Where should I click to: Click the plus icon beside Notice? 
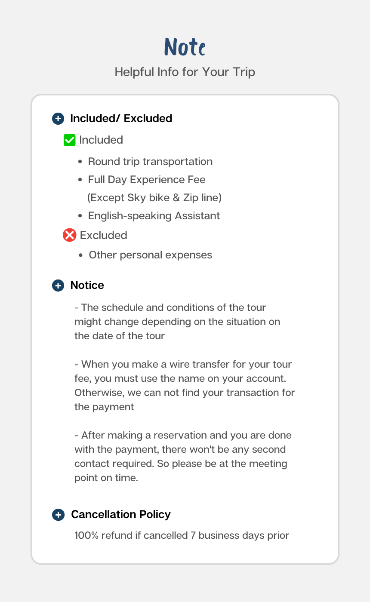coord(58,286)
